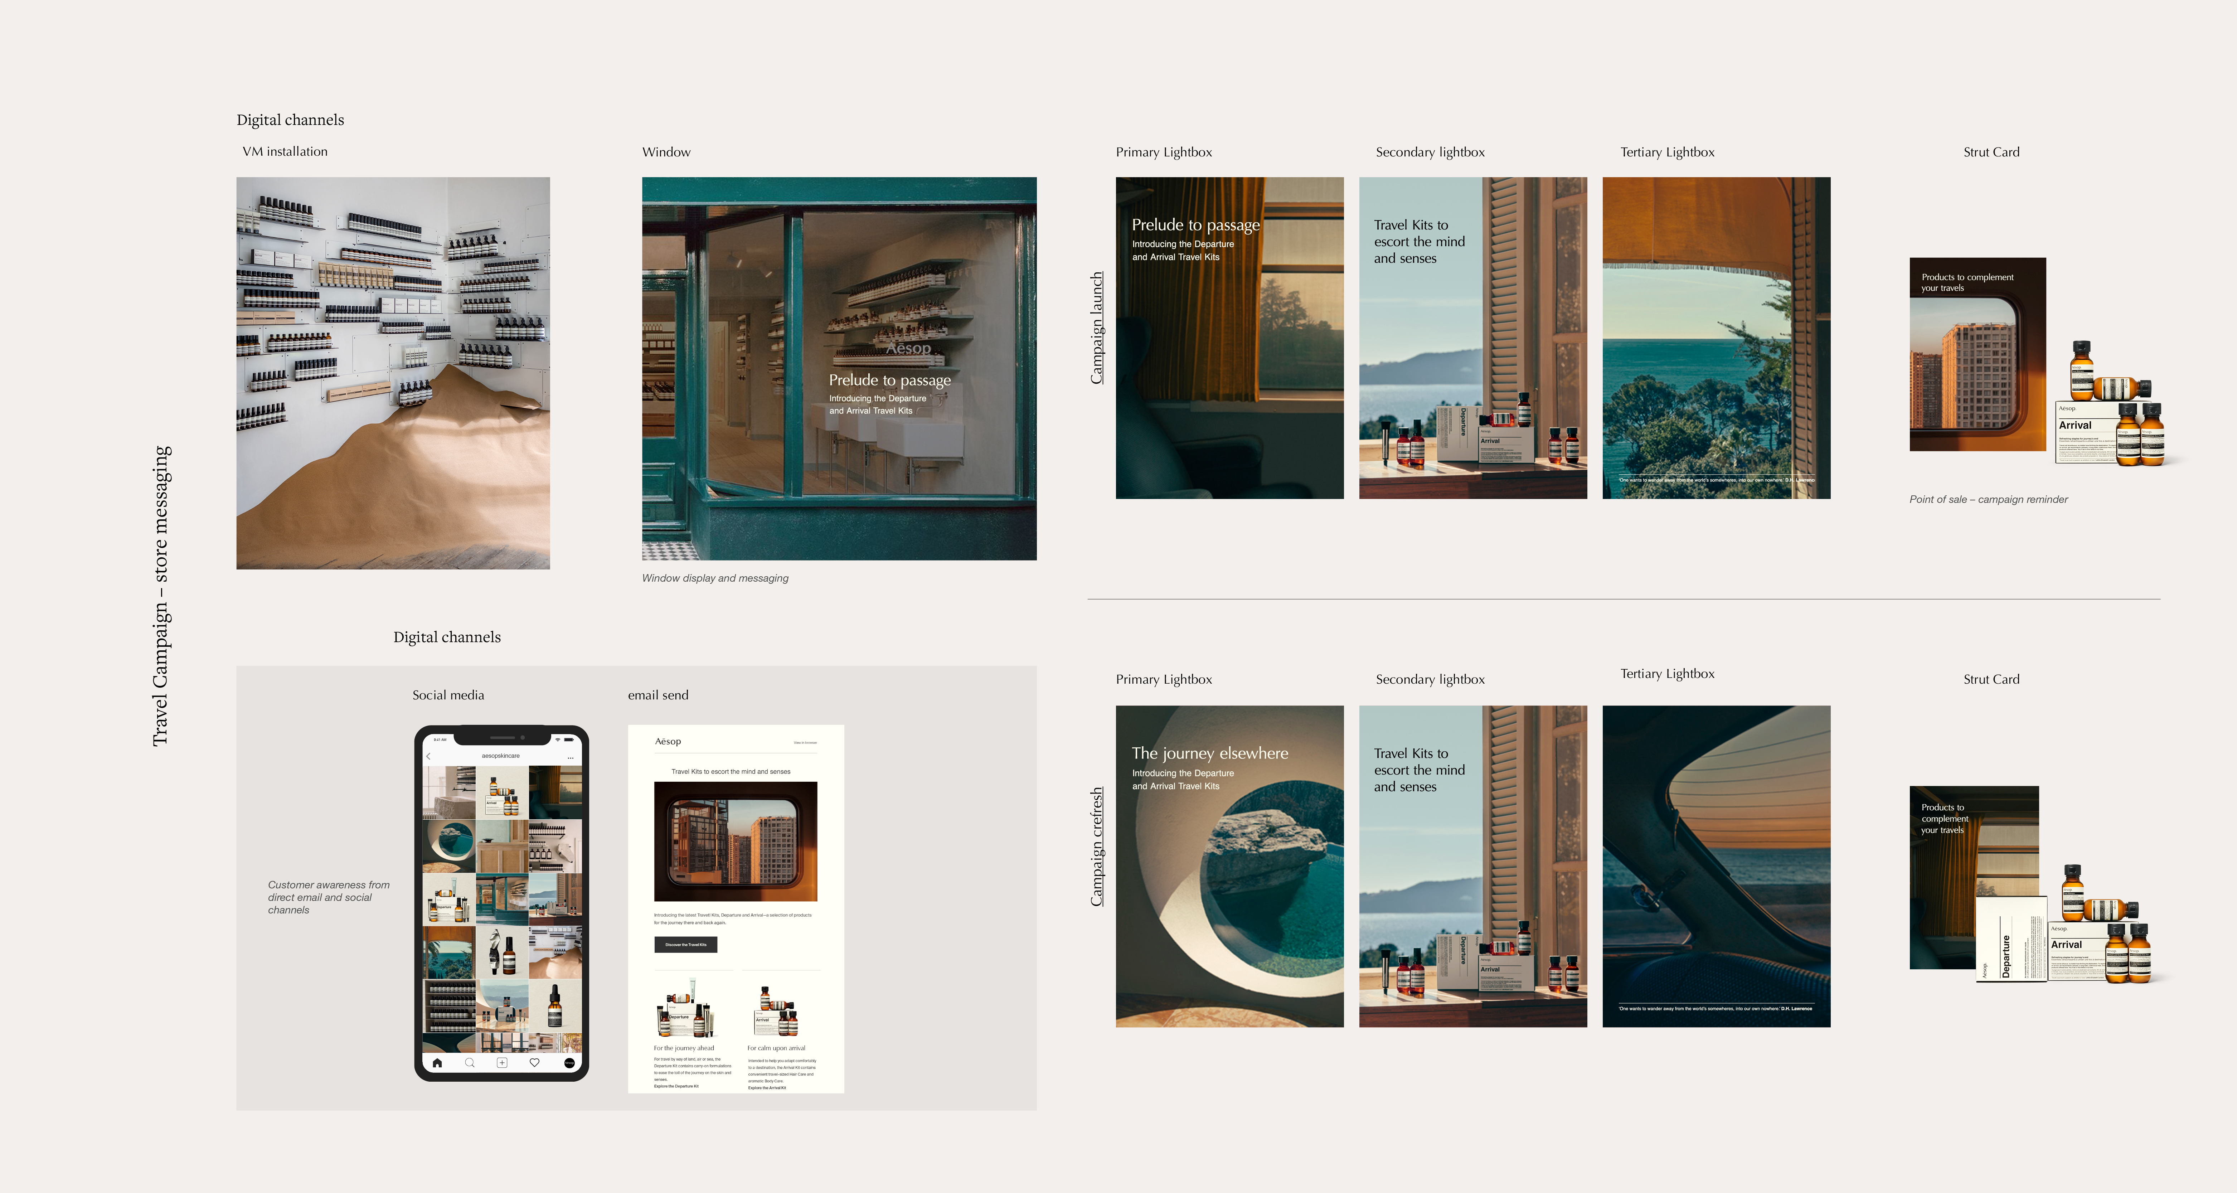
Task: Open the Window storefront display image
Action: [x=839, y=369]
